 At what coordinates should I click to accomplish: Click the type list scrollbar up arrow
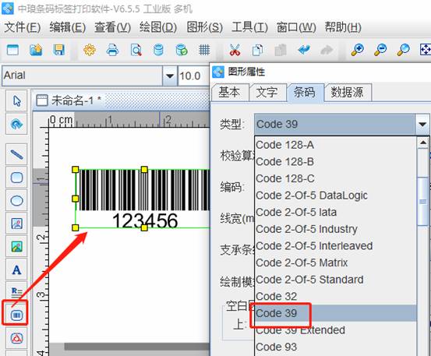point(423,143)
